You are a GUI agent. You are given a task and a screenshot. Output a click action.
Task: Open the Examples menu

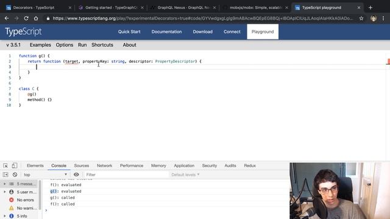(x=40, y=45)
